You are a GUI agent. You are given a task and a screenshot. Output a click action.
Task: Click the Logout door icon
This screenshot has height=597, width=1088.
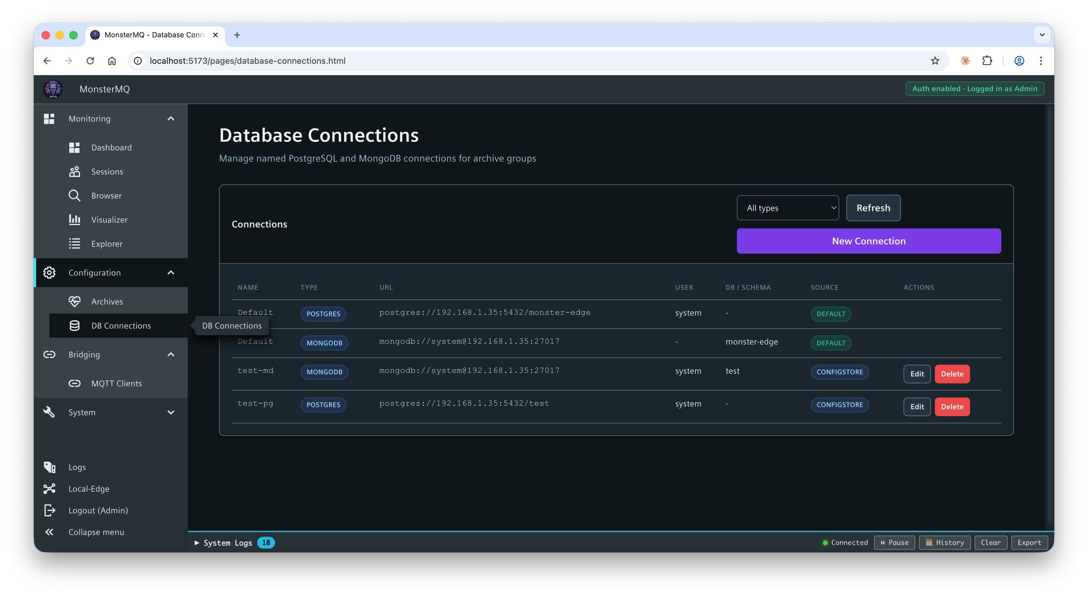(49, 510)
